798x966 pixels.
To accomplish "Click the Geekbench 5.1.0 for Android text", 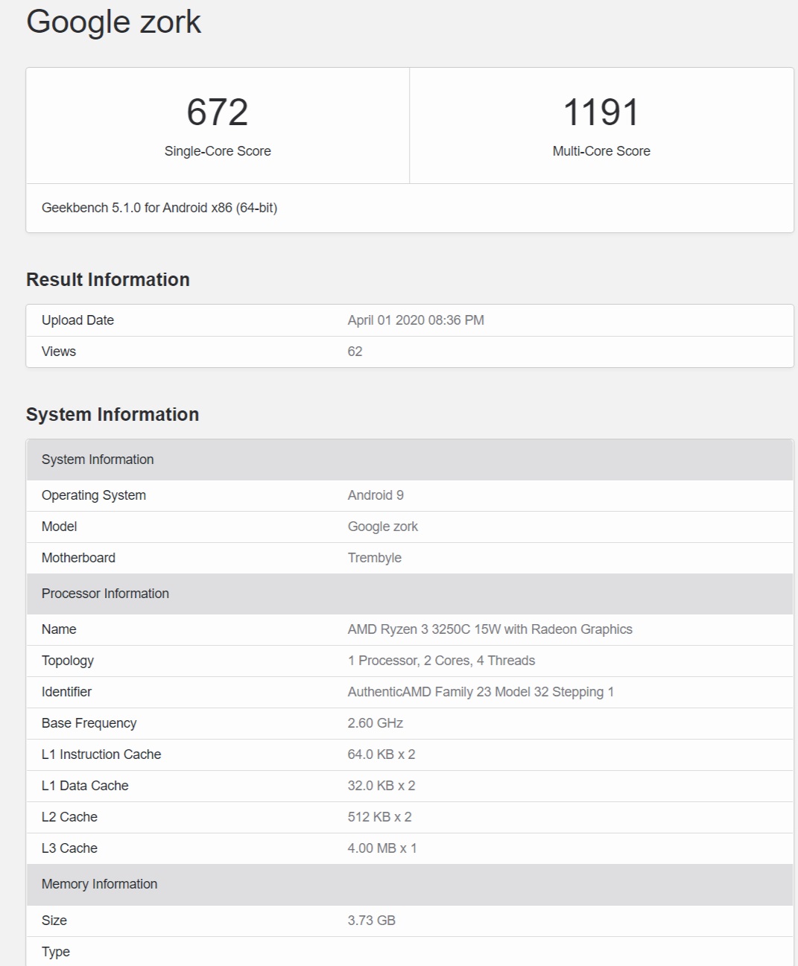I will (x=159, y=208).
